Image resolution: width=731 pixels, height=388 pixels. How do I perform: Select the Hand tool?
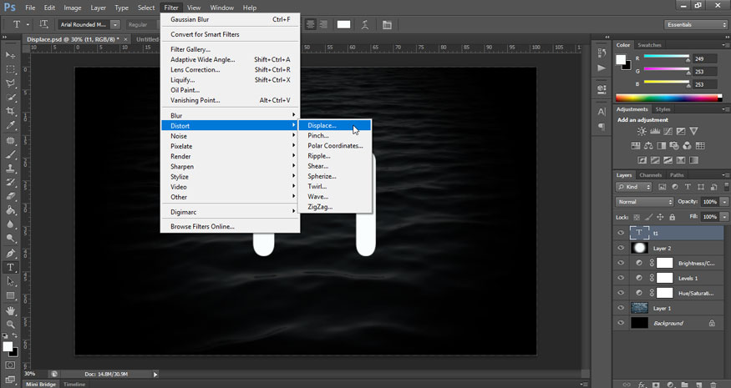(11, 310)
